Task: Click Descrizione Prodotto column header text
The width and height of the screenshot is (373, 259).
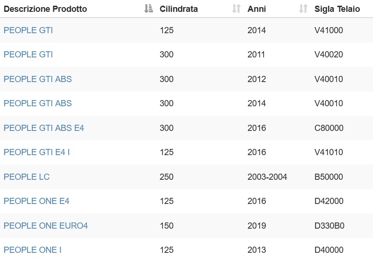Action: 45,9
